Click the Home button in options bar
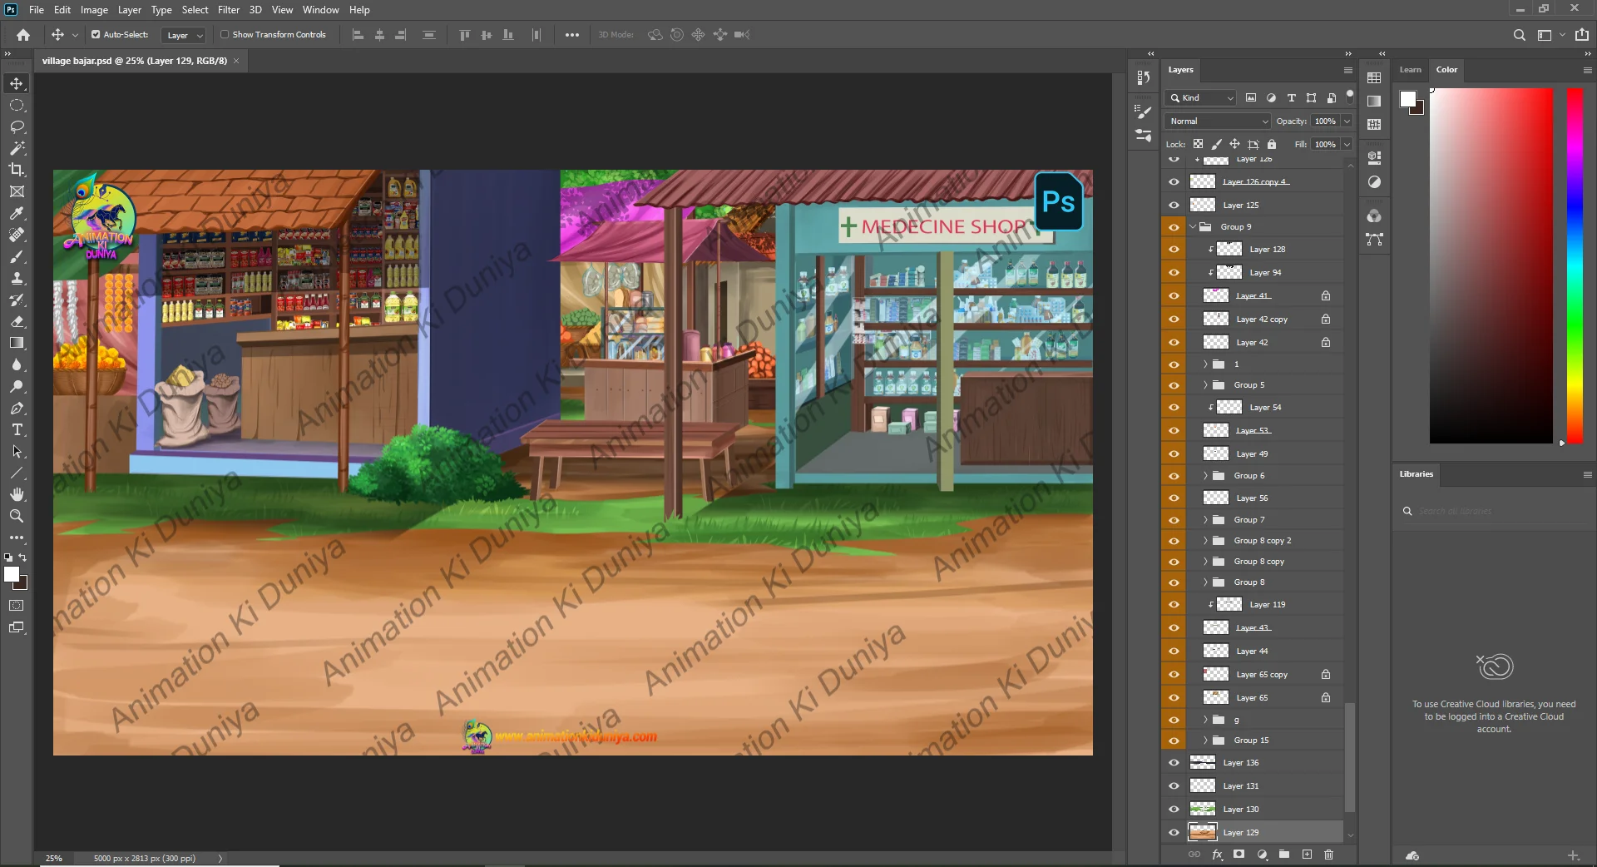The height and width of the screenshot is (867, 1597). (23, 35)
